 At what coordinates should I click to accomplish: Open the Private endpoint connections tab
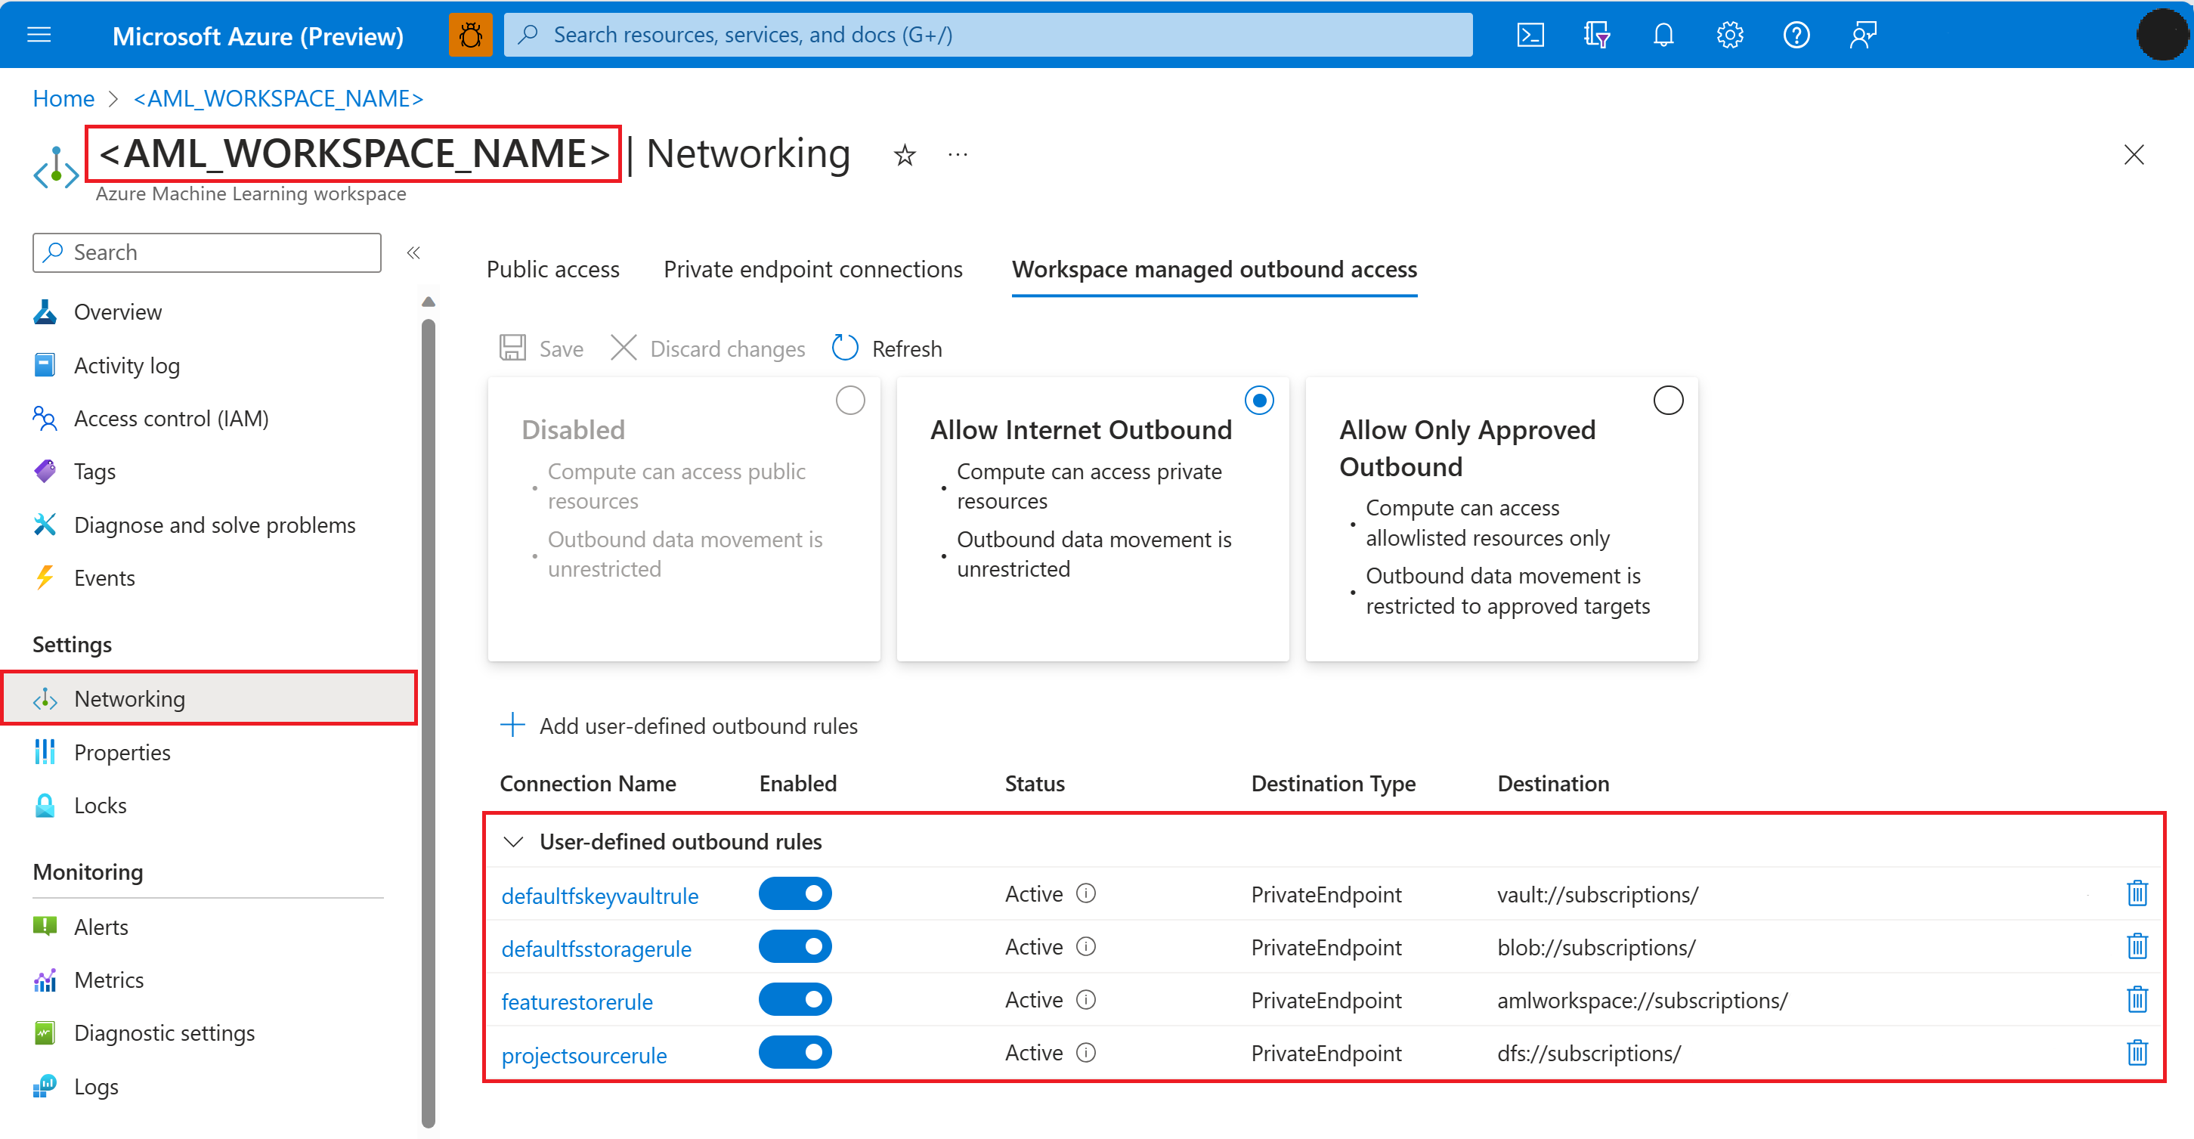tap(812, 268)
